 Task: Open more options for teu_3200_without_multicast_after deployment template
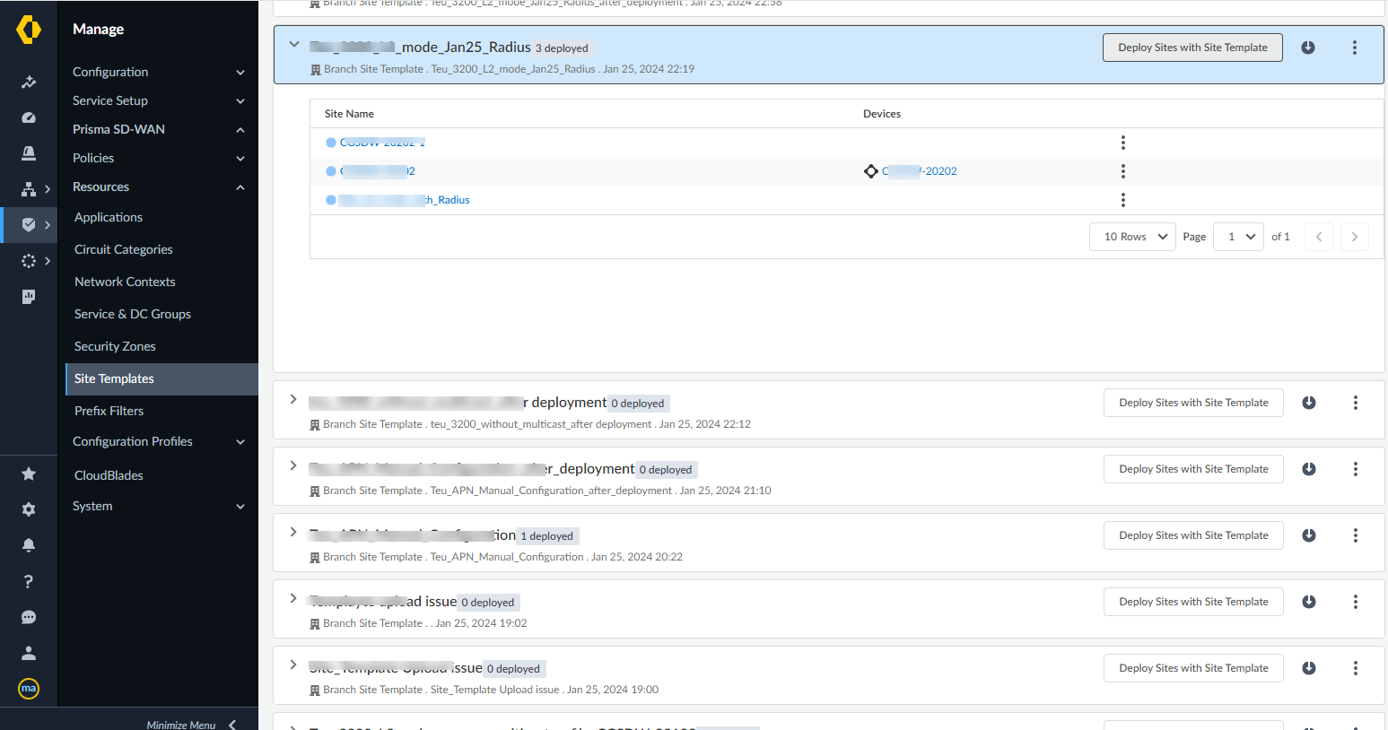pos(1356,403)
